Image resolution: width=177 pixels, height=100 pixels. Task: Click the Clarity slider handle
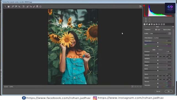tap(158, 76)
